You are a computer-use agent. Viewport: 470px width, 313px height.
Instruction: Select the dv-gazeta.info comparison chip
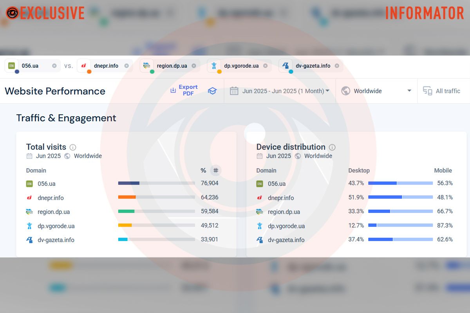click(313, 66)
